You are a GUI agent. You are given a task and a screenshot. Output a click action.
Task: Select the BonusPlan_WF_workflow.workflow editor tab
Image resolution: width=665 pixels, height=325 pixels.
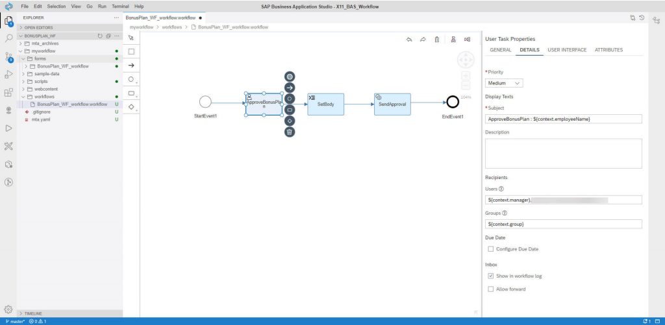pyautogui.click(x=163, y=18)
